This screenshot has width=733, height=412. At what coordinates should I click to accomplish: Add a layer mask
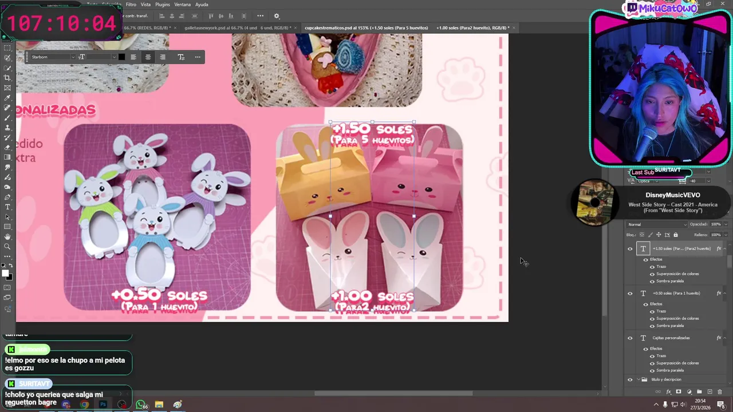point(679,392)
